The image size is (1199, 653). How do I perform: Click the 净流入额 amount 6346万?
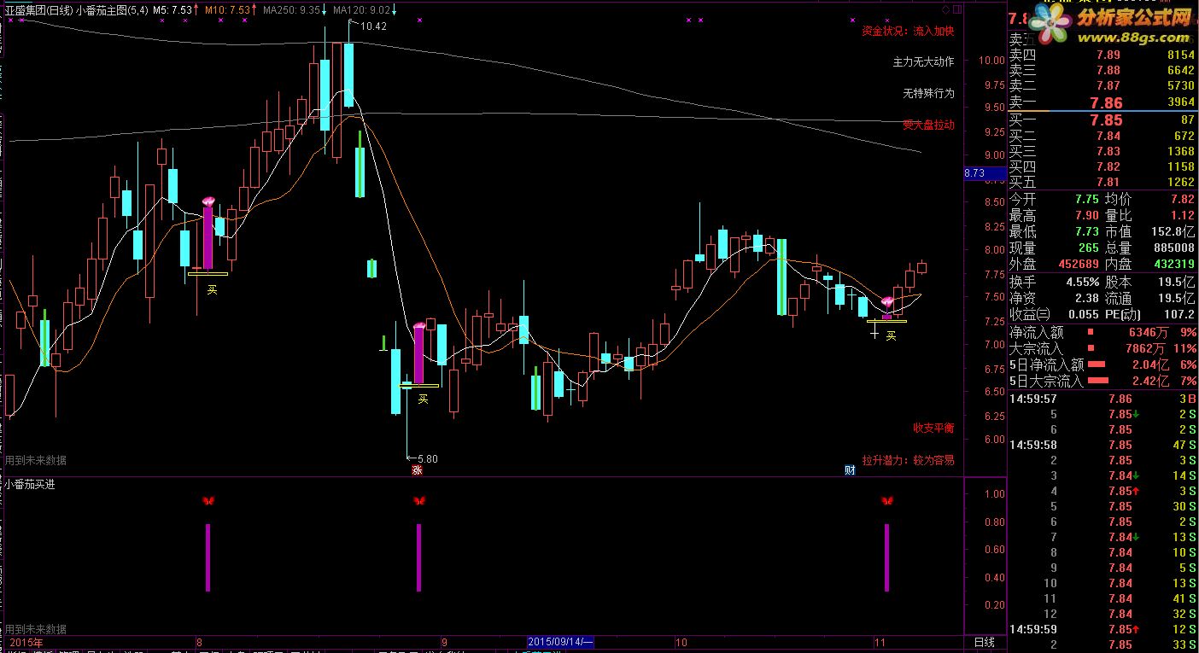pos(1148,332)
